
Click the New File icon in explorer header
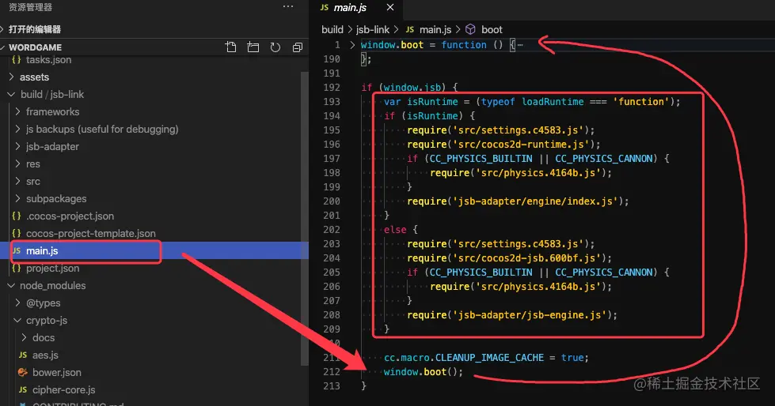tap(230, 47)
